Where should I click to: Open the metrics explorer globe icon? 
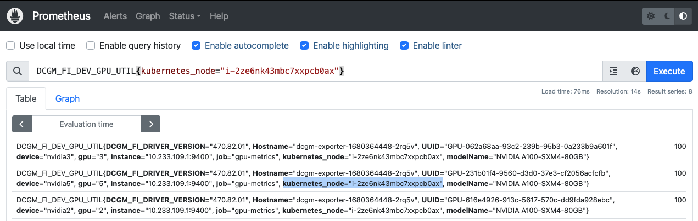click(x=635, y=71)
